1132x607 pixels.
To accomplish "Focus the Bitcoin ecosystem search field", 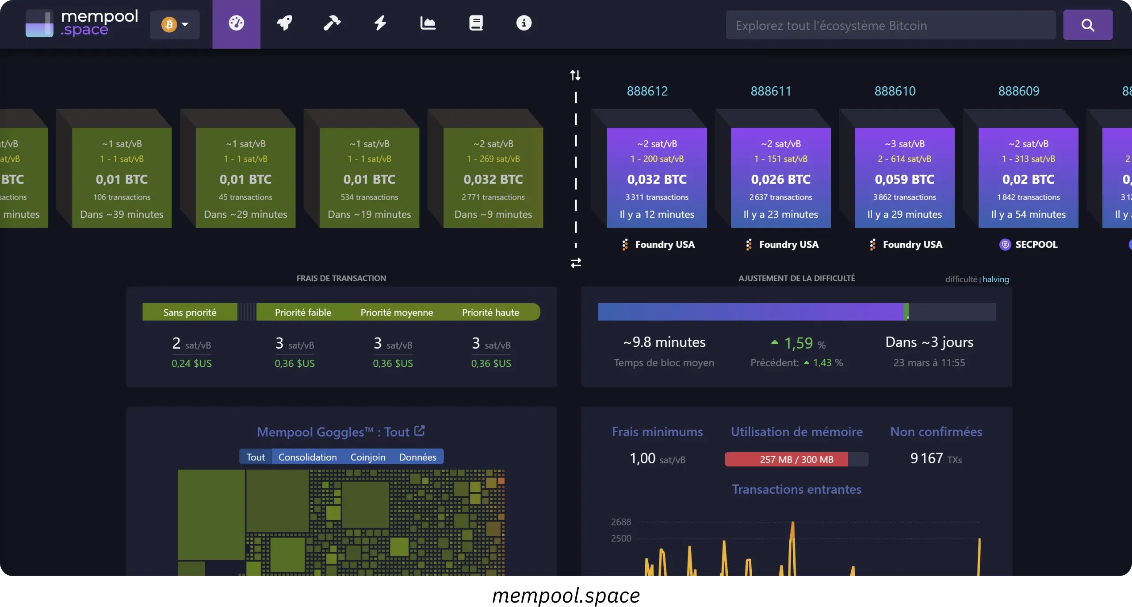I will coord(890,25).
